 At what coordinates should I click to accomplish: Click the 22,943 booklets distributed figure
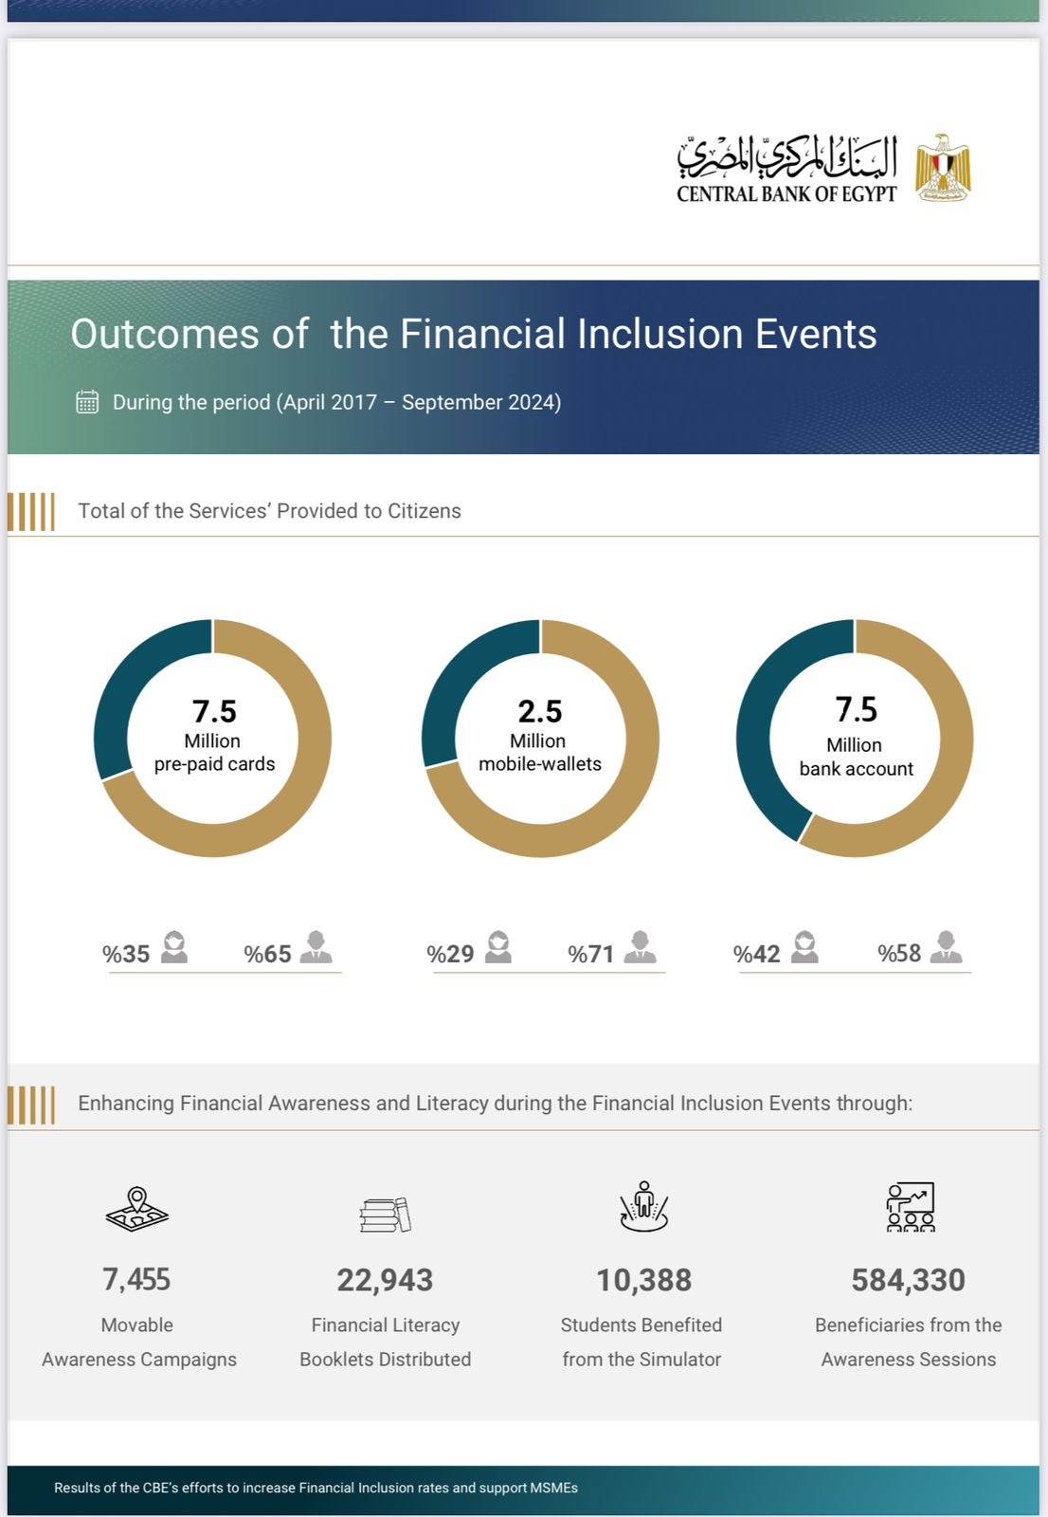385,1280
